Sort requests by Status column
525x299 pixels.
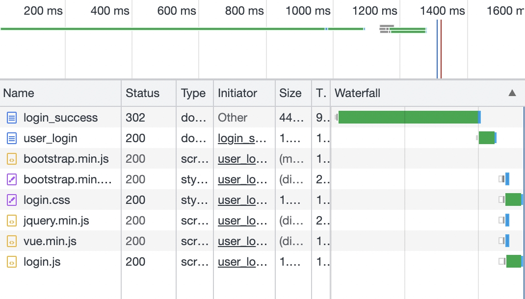click(142, 93)
